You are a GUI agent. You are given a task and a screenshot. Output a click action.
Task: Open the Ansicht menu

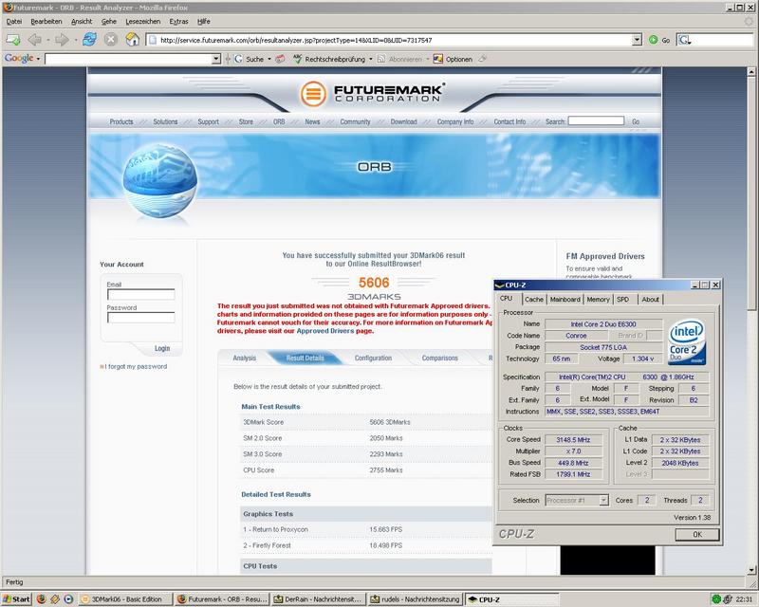click(82, 21)
